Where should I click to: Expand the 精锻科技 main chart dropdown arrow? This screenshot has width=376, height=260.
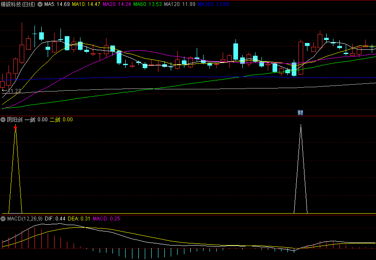click(40, 4)
